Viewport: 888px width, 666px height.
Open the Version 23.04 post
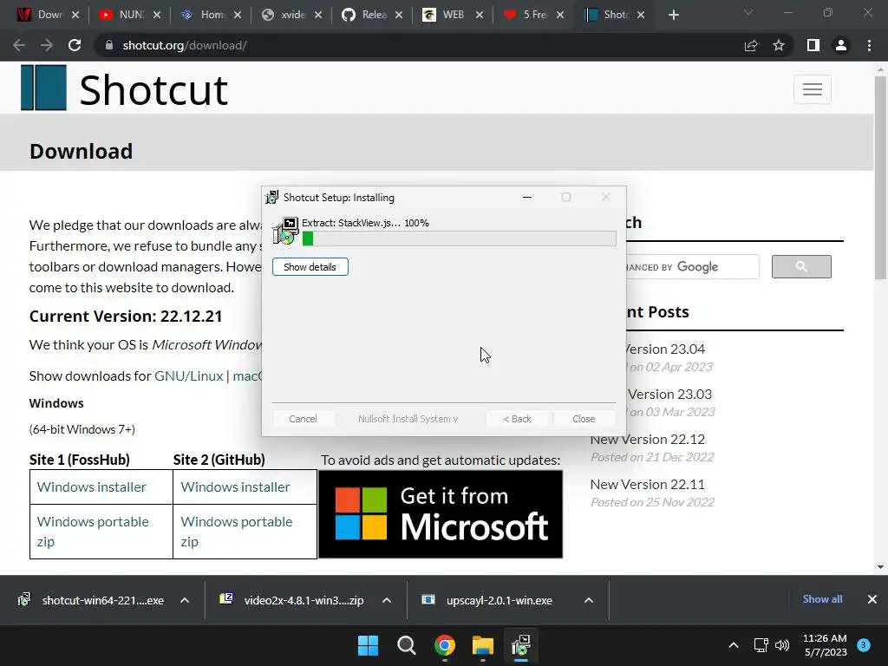tap(665, 349)
